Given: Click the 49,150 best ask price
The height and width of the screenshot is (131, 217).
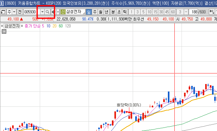Looking at the screenshot, I should click(x=153, y=19).
